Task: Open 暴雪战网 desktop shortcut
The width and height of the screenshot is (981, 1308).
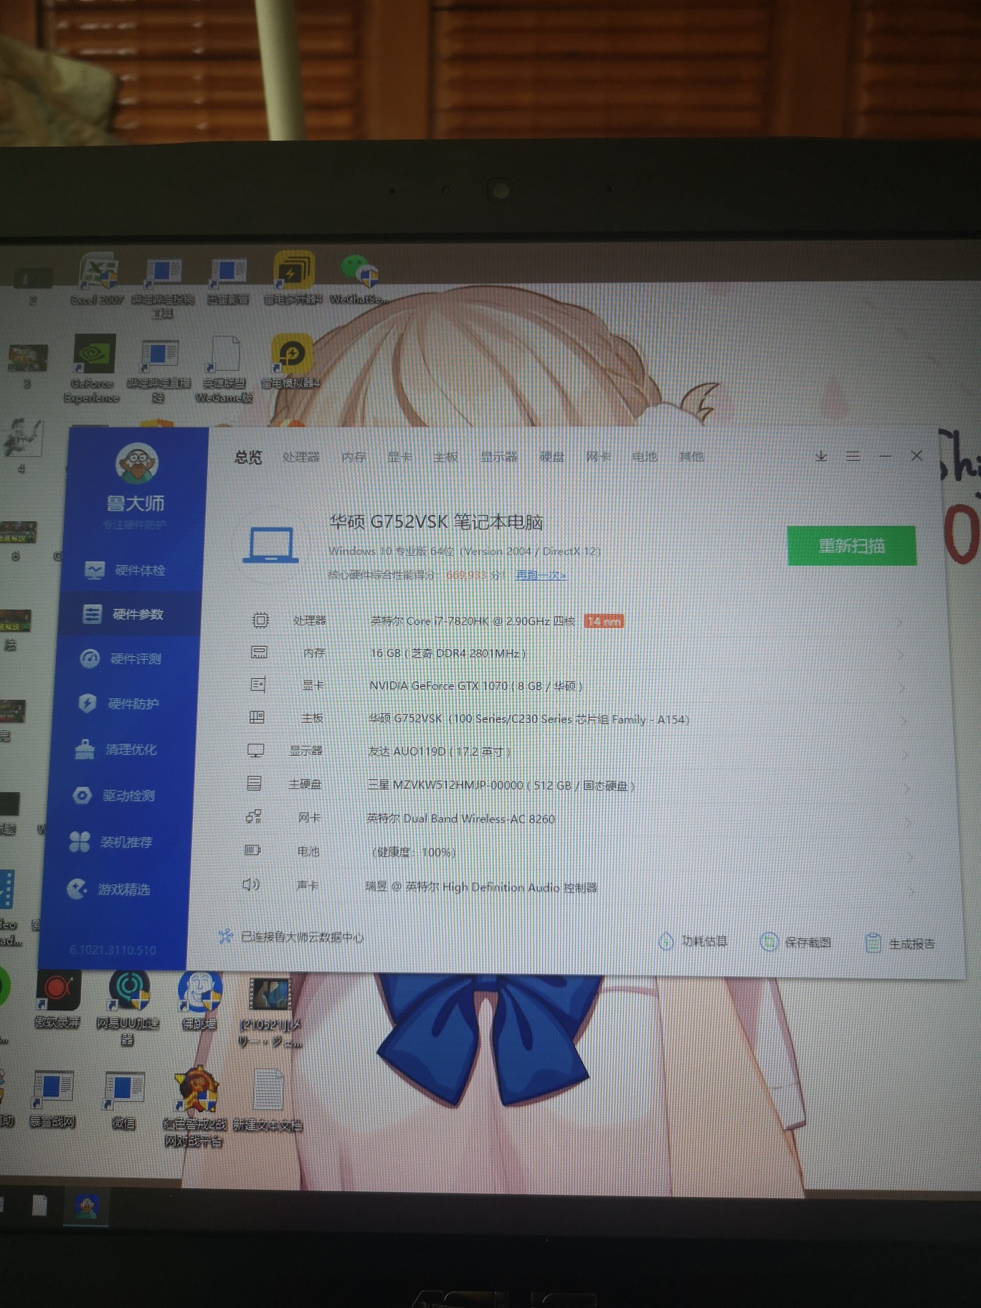Action: (53, 1099)
